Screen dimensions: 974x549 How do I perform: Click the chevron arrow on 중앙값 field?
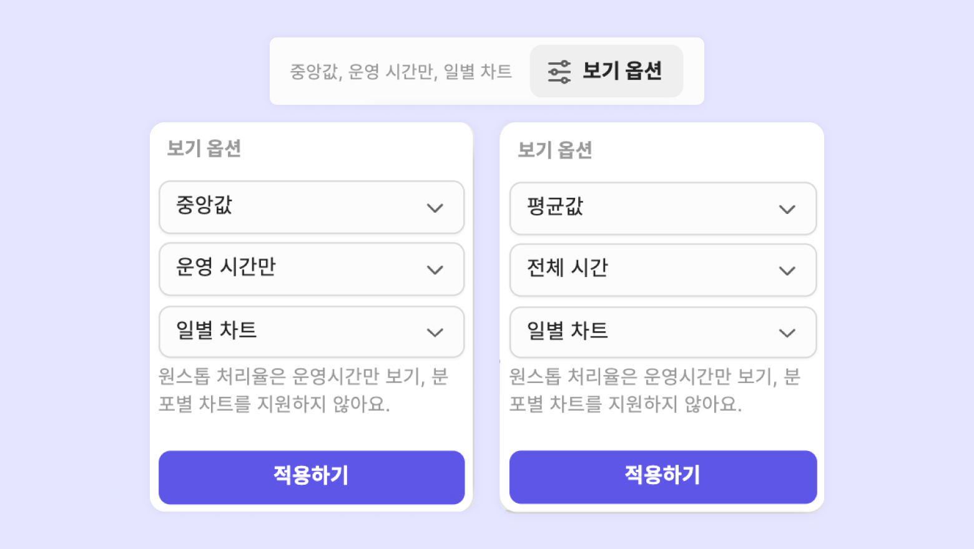[x=435, y=208]
